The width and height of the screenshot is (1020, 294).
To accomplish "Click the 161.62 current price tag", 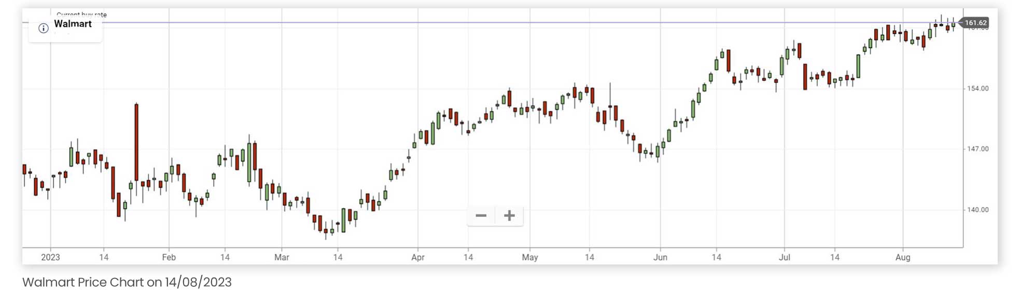I will (x=975, y=23).
